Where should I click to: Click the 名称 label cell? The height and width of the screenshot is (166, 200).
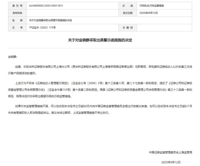pos(17,20)
